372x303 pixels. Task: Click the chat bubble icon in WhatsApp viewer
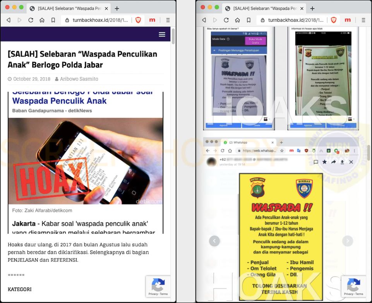316,162
